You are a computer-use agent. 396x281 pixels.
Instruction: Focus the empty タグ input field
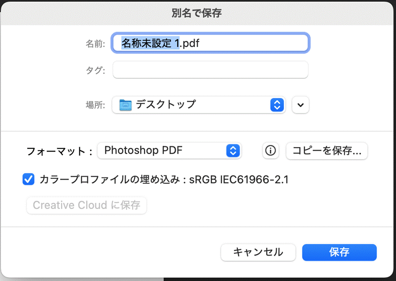click(210, 70)
